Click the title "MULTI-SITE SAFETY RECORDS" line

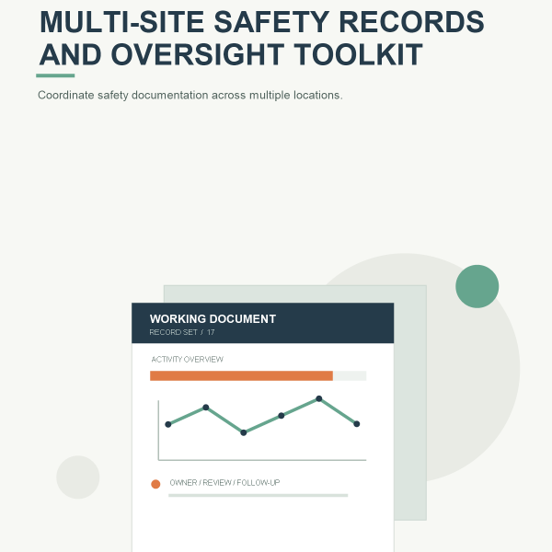pos(262,22)
